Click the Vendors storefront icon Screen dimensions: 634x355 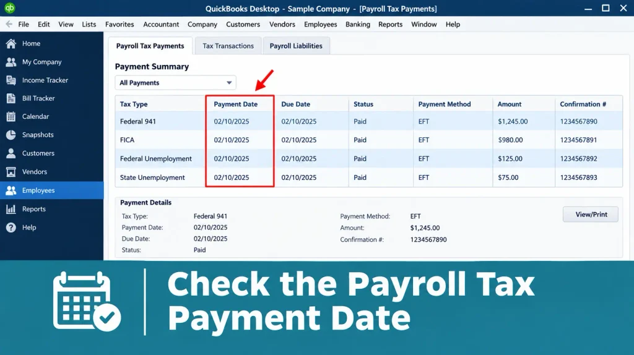click(x=11, y=172)
